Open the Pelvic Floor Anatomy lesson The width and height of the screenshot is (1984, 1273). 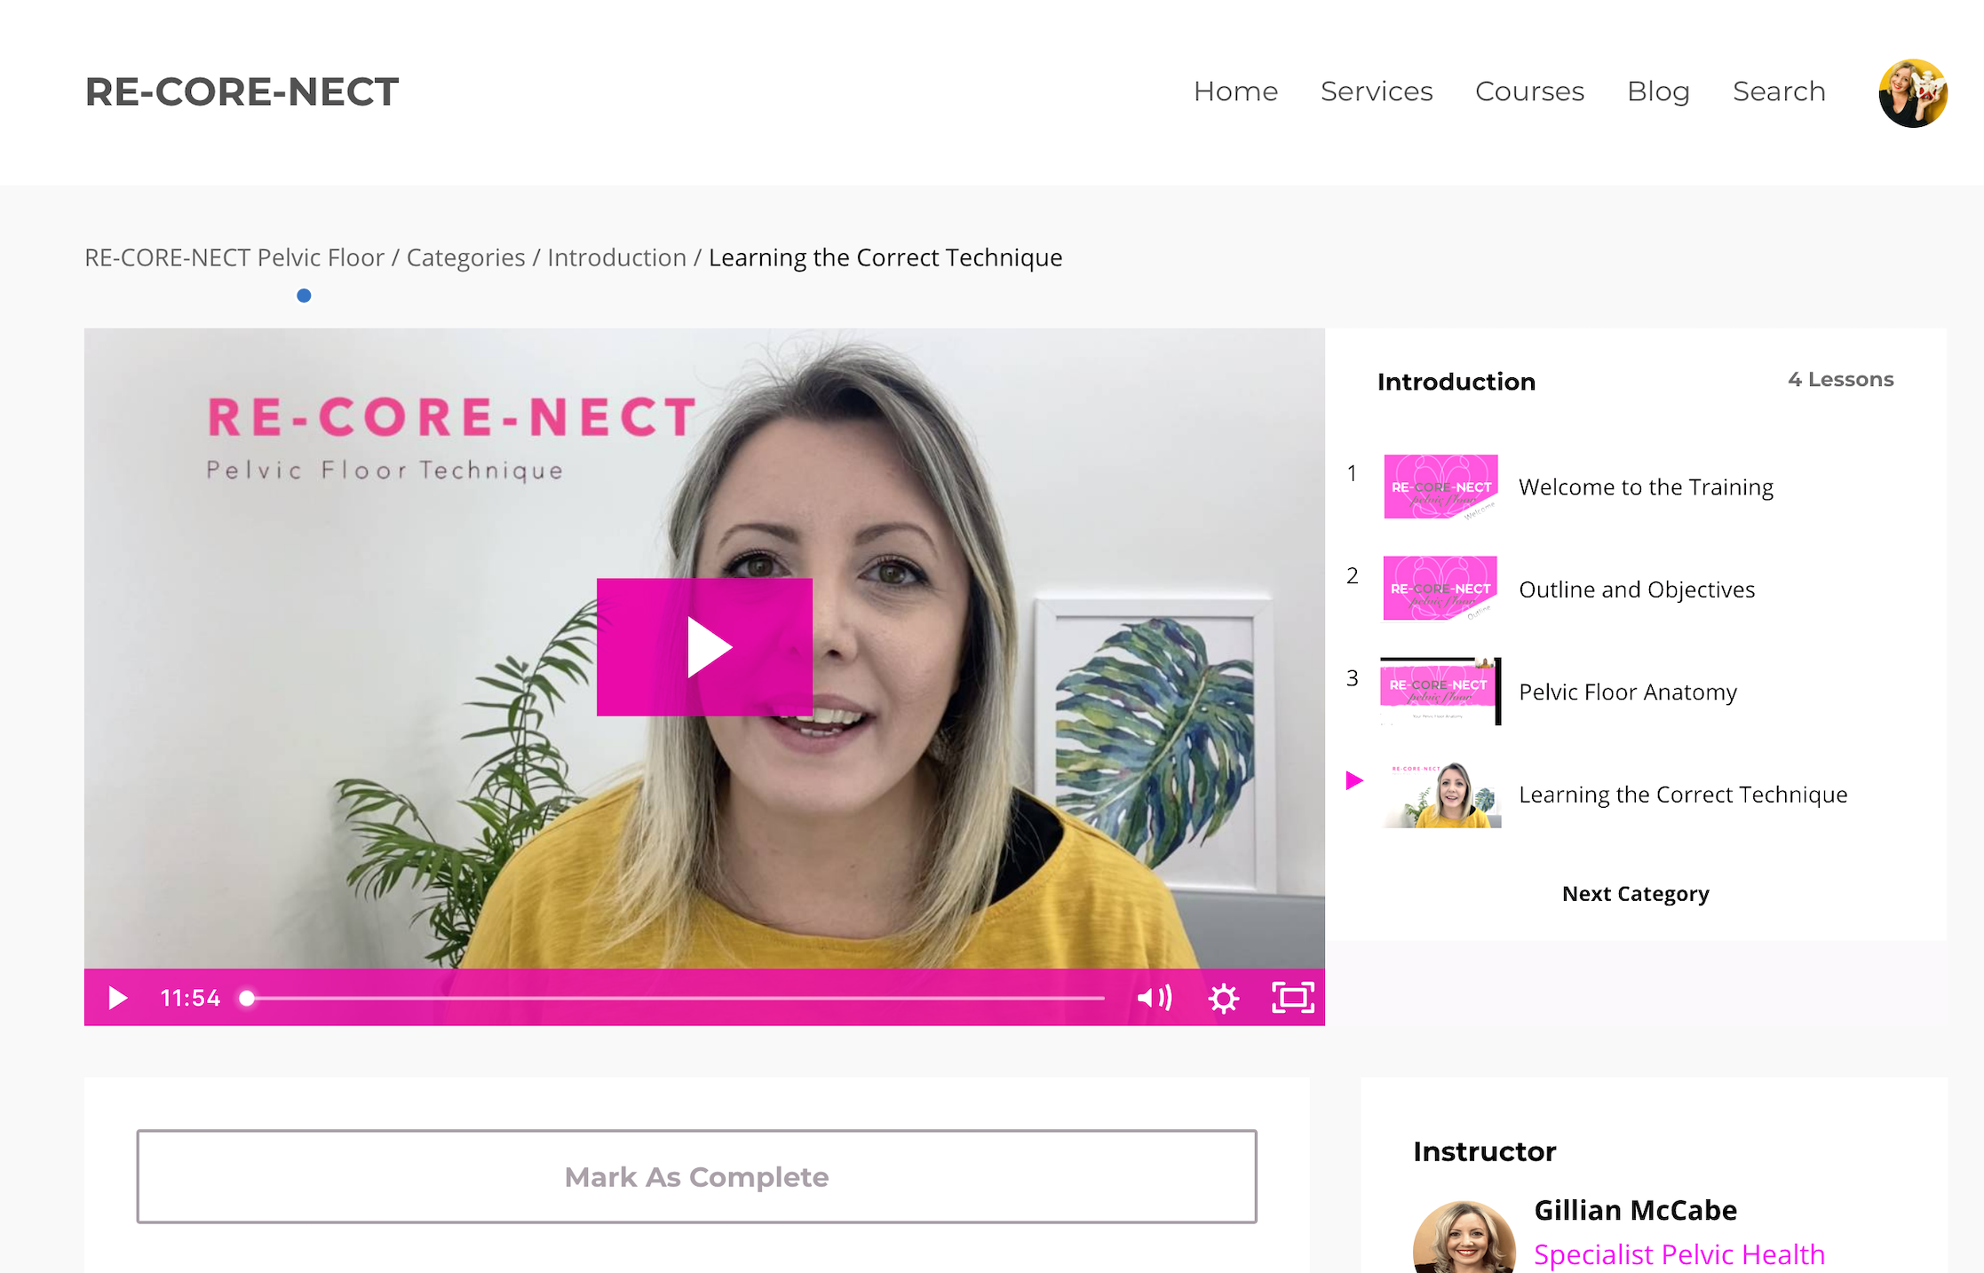[1625, 692]
